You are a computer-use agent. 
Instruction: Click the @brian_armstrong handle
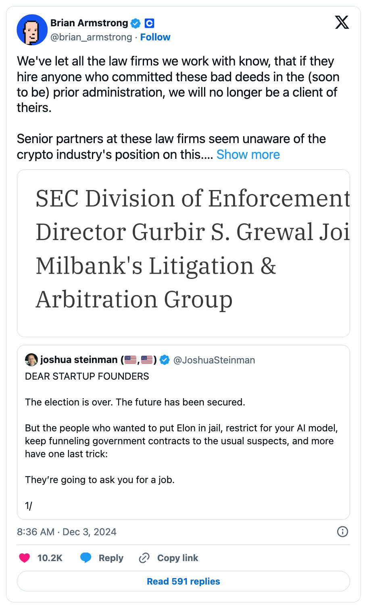91,37
